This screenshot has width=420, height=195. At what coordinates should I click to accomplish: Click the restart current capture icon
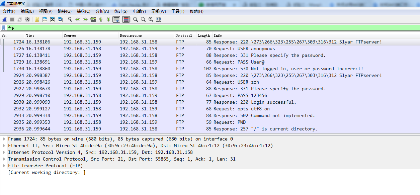click(20, 19)
